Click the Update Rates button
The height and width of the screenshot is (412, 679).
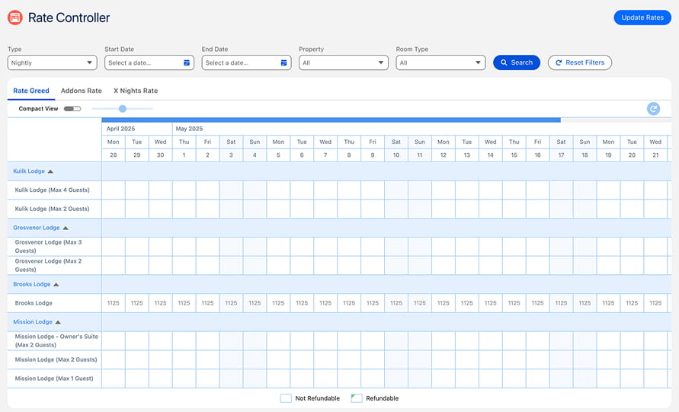tap(642, 18)
